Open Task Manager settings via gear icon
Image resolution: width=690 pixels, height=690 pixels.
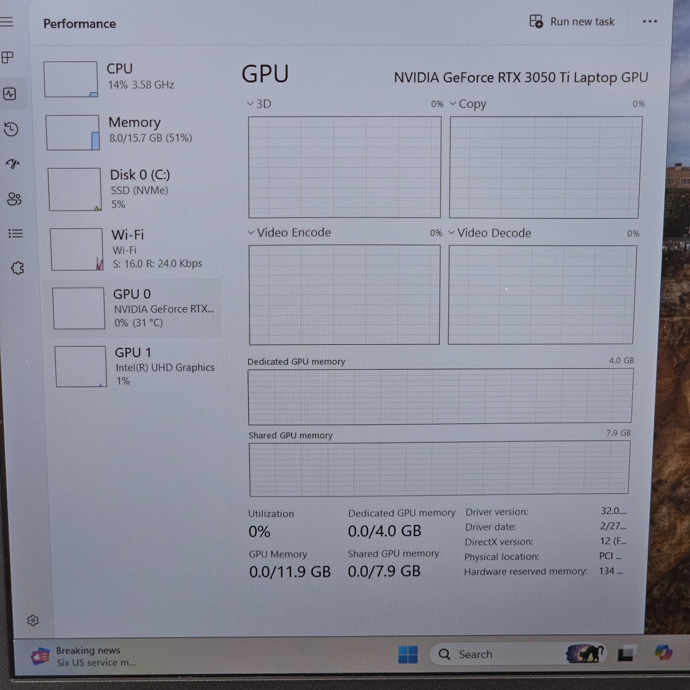pos(32,619)
